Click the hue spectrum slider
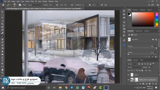The height and width of the screenshot is (90, 160). [x=157, y=19]
